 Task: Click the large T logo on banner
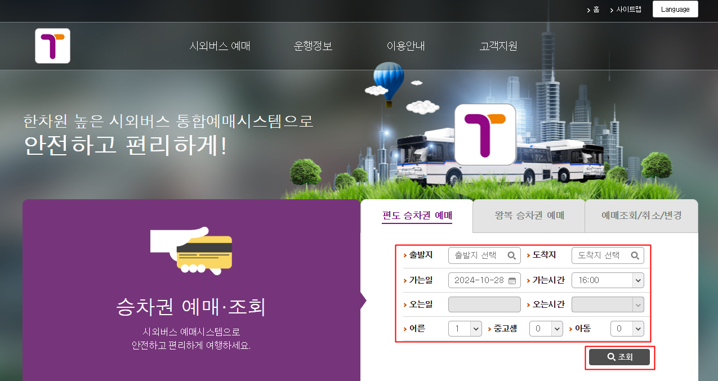pos(485,135)
